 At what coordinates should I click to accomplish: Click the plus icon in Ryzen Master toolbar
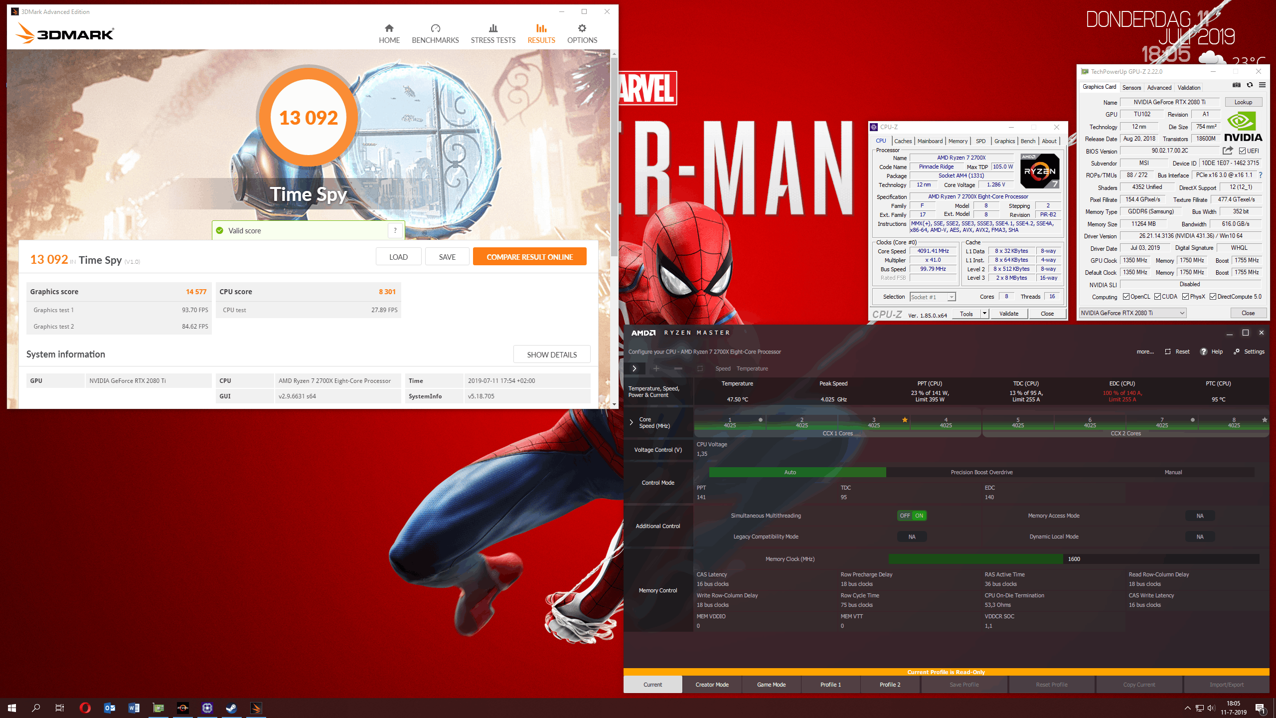point(656,368)
